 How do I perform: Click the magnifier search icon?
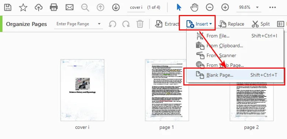tap(85, 7)
